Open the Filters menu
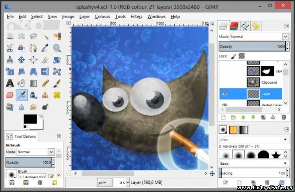Screen dimensions: 295x192 coord(136,17)
